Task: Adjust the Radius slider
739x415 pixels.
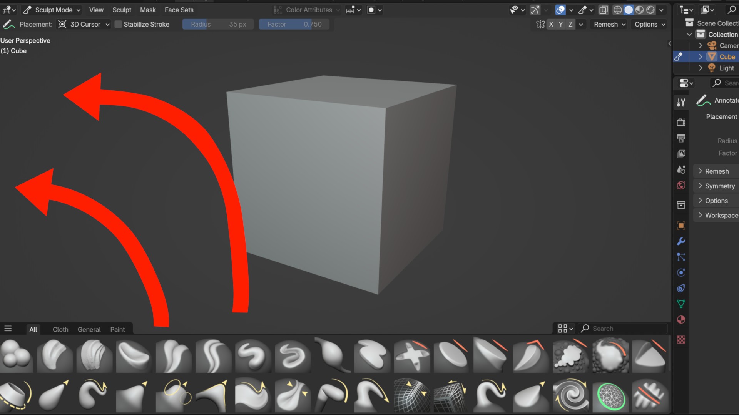Action: [x=218, y=24]
